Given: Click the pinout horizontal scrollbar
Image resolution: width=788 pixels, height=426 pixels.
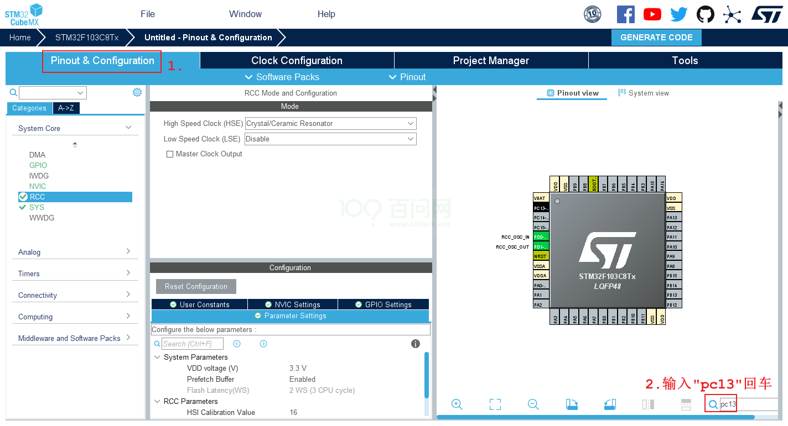Looking at the screenshot, I should pos(595,417).
